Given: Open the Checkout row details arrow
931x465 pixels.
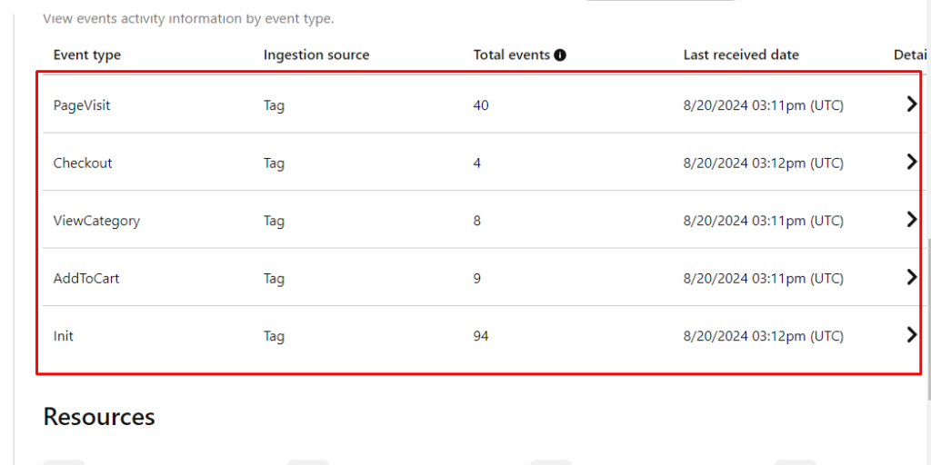Looking at the screenshot, I should [912, 163].
